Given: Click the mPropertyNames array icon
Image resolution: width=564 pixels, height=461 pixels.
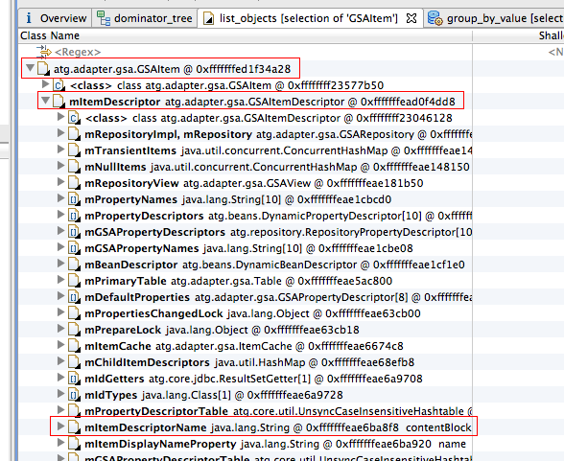Looking at the screenshot, I should [x=74, y=199].
